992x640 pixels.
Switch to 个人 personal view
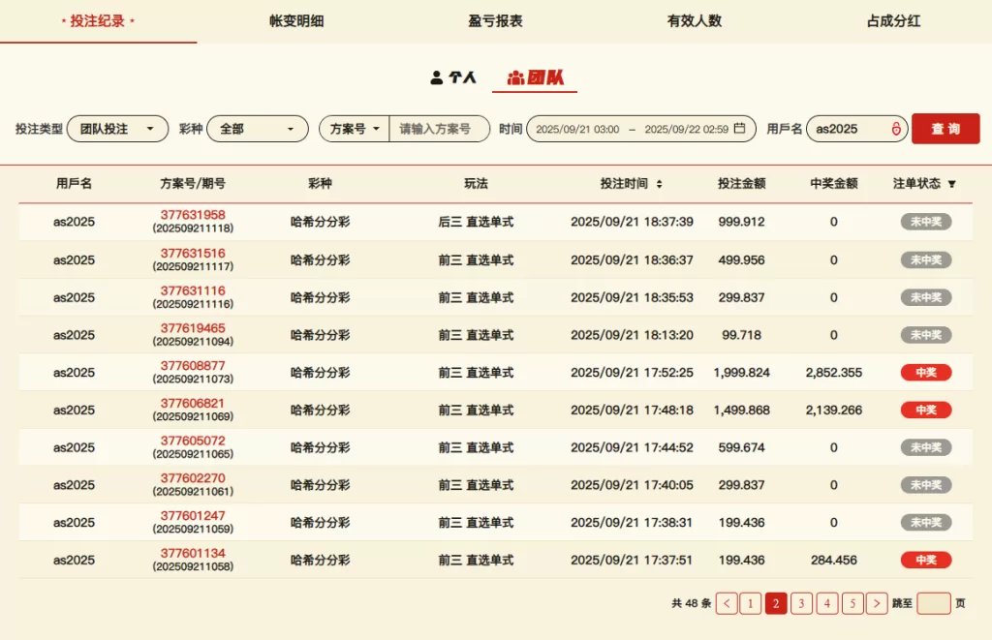point(453,77)
